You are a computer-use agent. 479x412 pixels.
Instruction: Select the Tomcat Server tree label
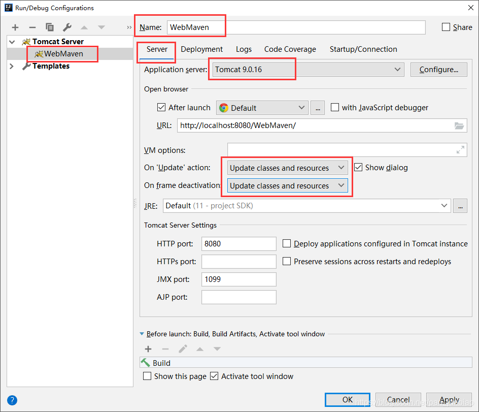58,42
